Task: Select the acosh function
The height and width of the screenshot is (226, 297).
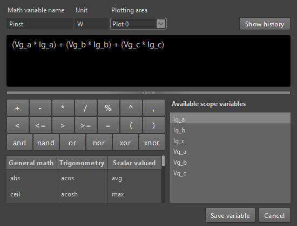Action: tap(82, 194)
